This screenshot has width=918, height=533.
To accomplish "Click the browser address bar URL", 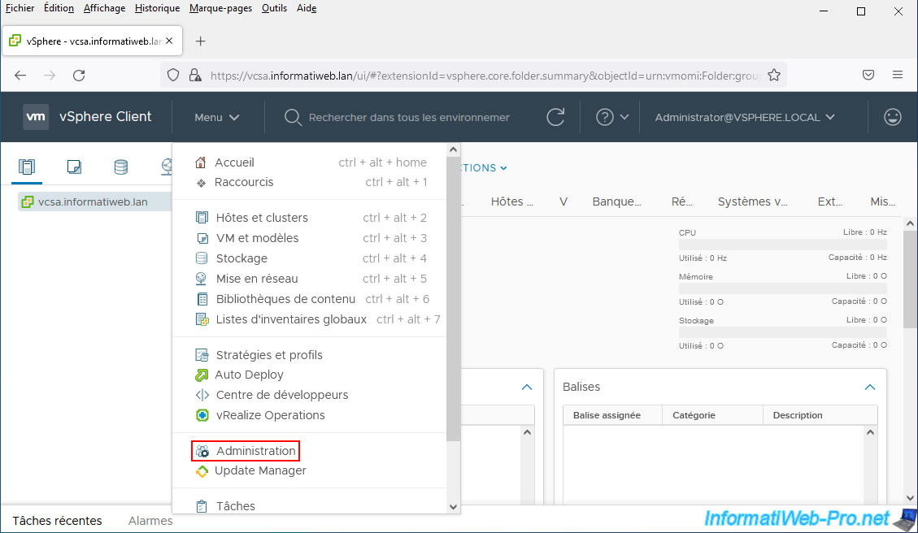I will pyautogui.click(x=485, y=76).
